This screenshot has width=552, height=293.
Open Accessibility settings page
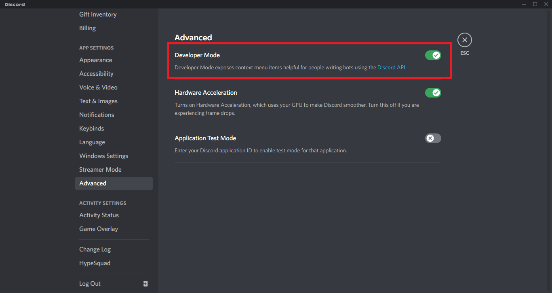tap(96, 74)
